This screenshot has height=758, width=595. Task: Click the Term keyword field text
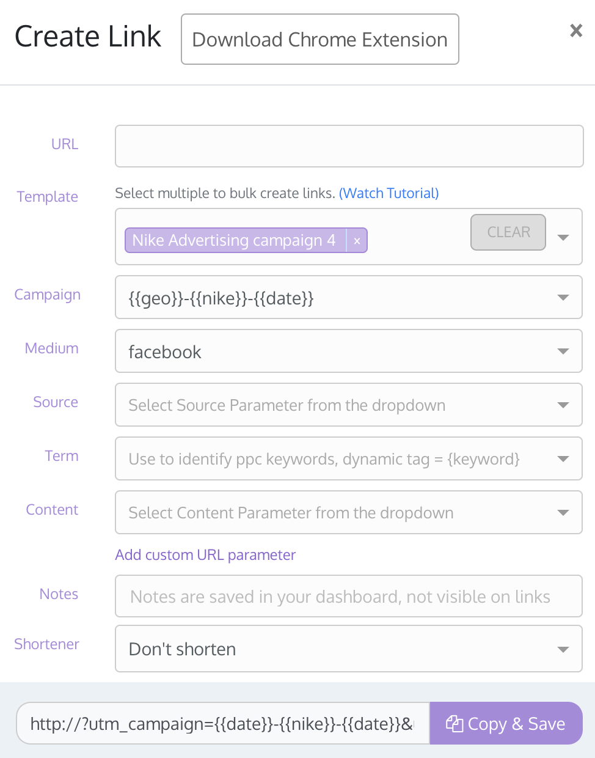coord(324,459)
